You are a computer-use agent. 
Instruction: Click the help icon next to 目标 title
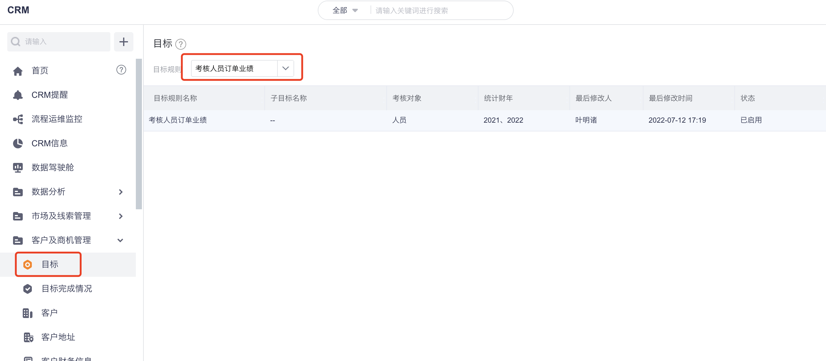181,44
